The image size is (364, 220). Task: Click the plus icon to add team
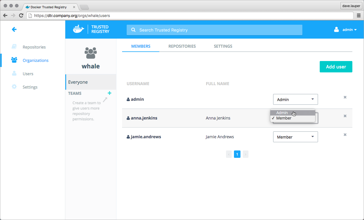[110, 93]
